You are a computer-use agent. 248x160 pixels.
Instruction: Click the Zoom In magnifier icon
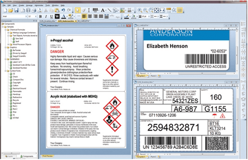140,11
